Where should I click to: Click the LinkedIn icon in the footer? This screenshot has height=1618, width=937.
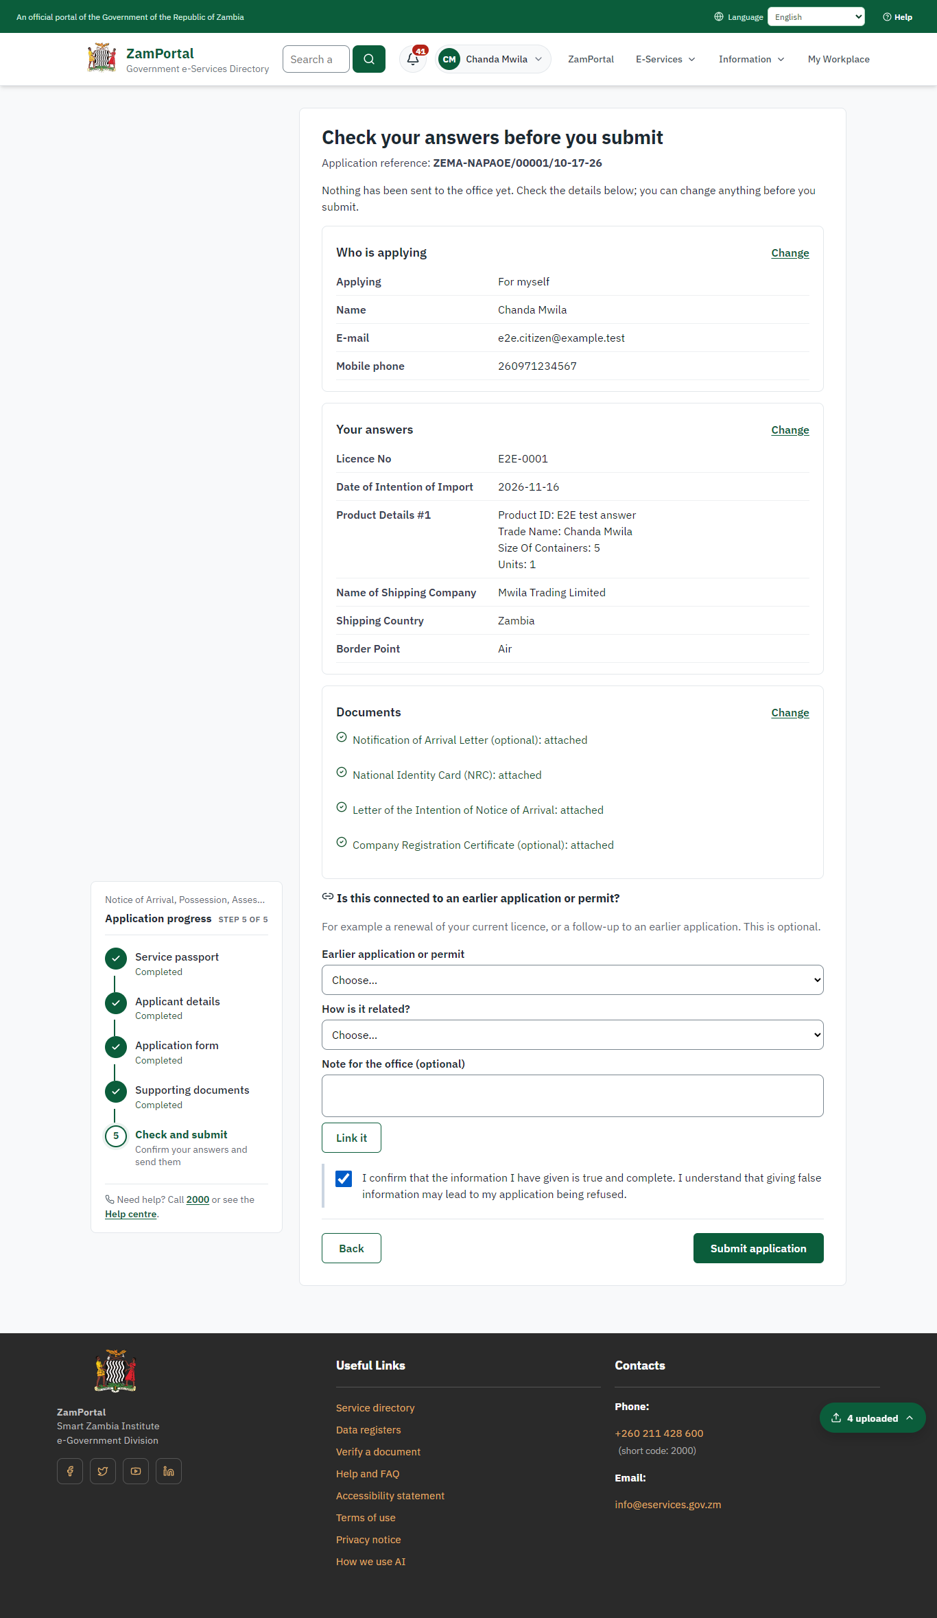tap(169, 1471)
